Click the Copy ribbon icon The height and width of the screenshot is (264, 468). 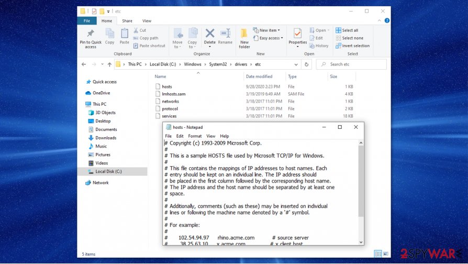click(109, 34)
